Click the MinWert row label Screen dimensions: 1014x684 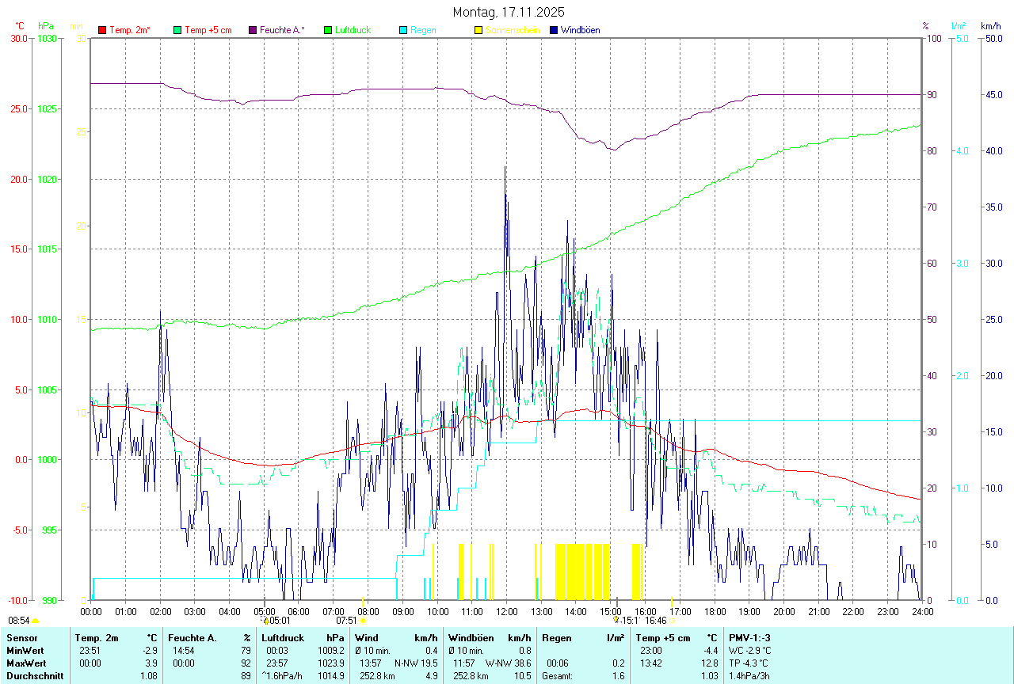[x=25, y=650]
